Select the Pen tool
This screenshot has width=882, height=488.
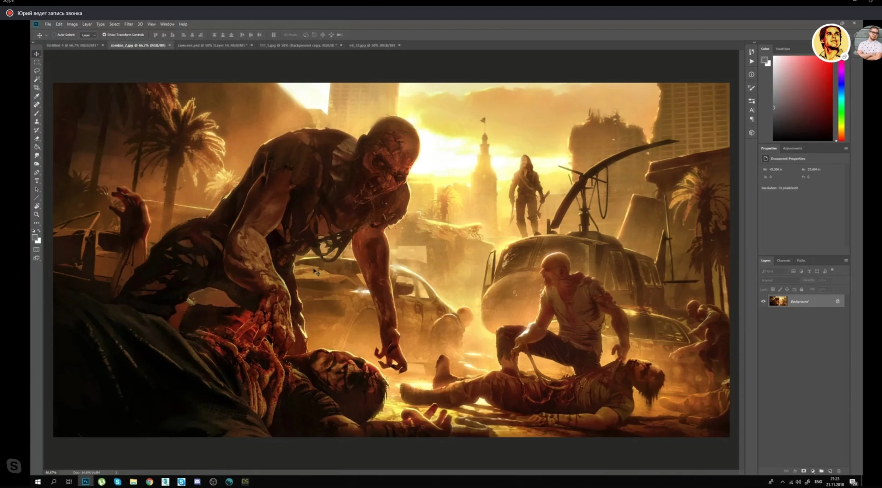37,172
